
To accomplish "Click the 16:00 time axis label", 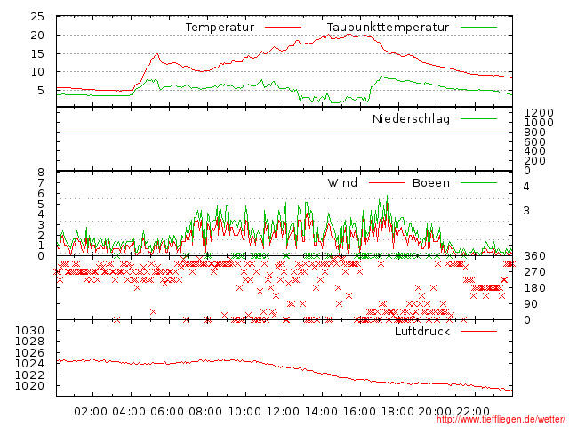I will pos(359,412).
